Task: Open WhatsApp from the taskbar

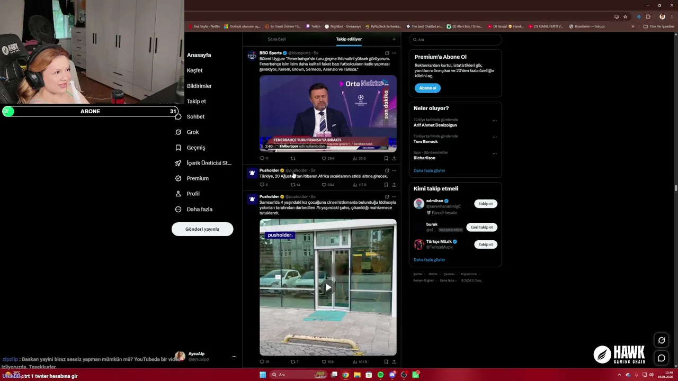Action: point(416,375)
